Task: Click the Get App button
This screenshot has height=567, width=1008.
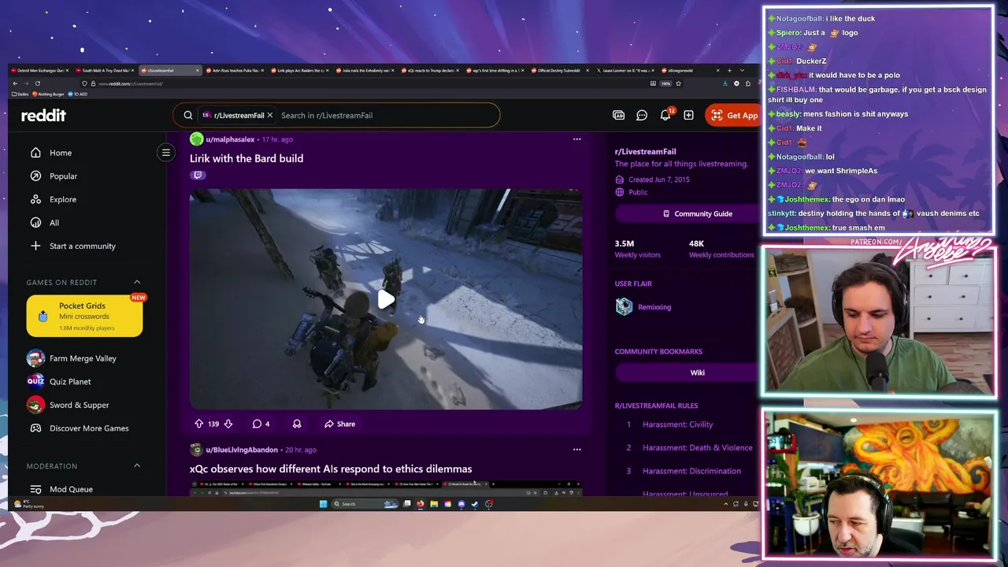Action: [733, 115]
